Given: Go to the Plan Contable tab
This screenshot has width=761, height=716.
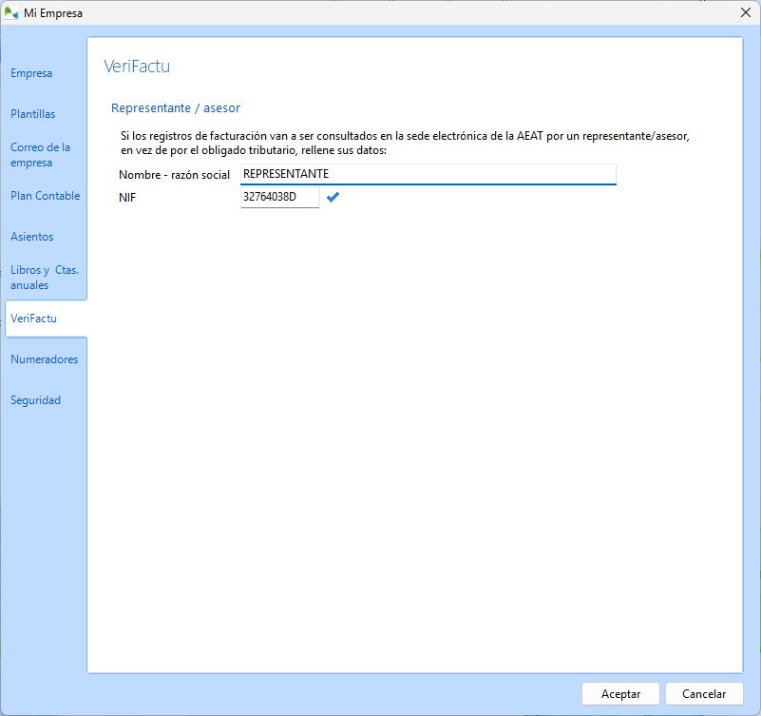Looking at the screenshot, I should click(x=45, y=196).
